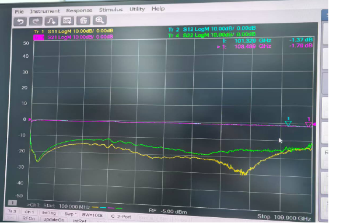The image size is (343, 223).
Task: Click the Redo arrow toolbar icon
Action: click(x=36, y=21)
